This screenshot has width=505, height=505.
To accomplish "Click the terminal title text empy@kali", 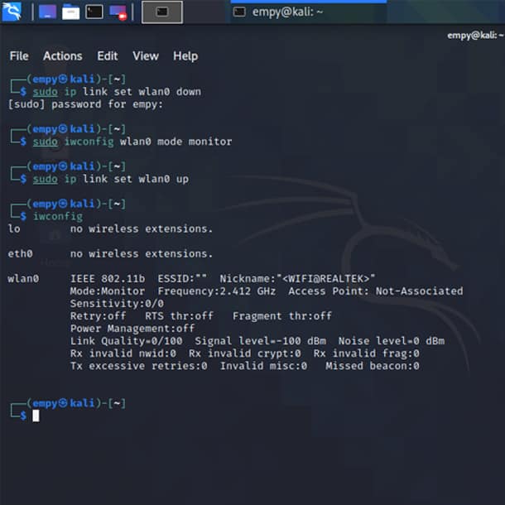I will pyautogui.click(x=475, y=35).
